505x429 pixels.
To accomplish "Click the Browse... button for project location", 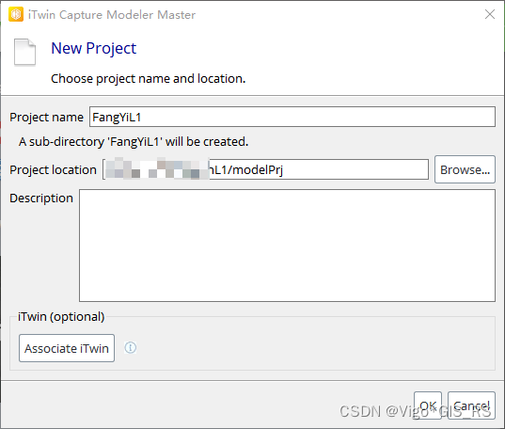I will click(x=465, y=169).
